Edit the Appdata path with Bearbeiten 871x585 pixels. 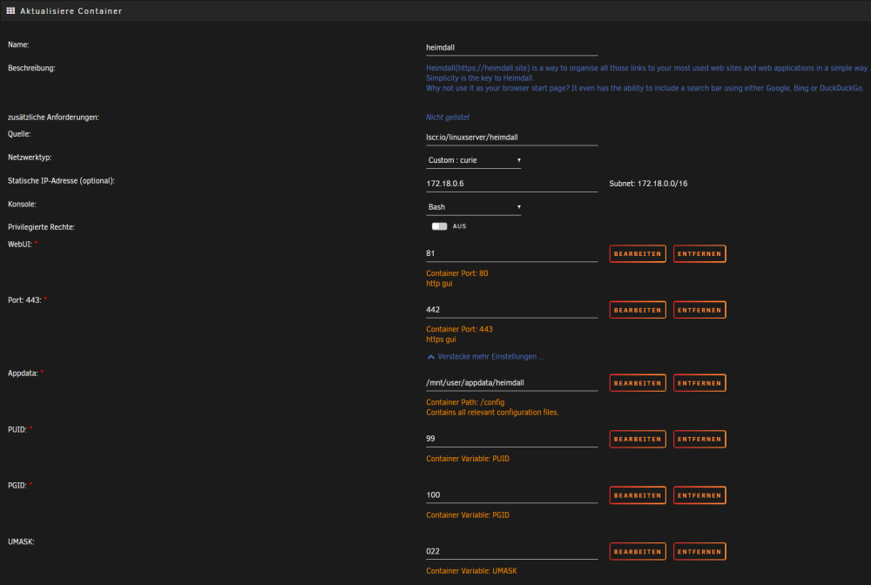pos(638,383)
